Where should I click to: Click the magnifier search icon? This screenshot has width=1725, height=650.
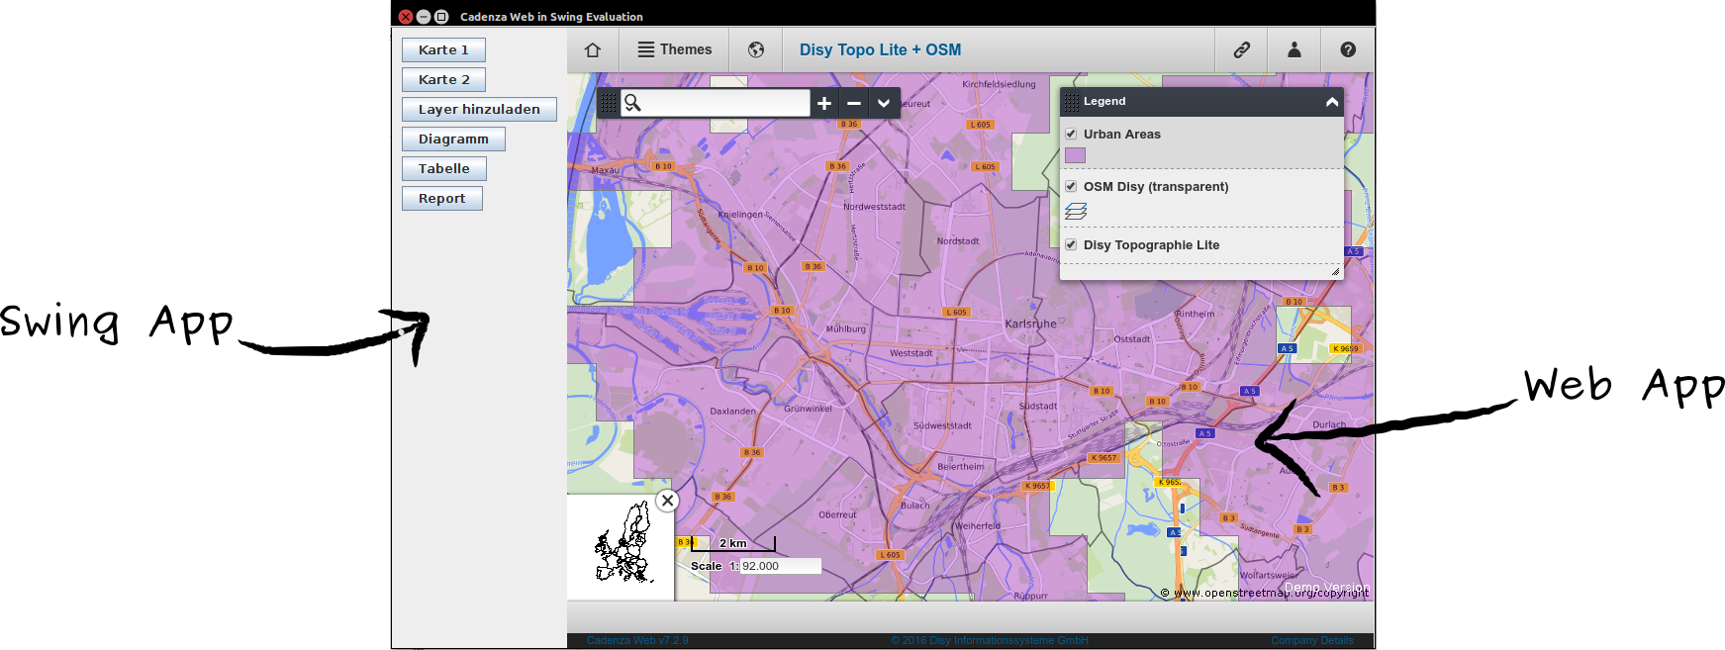[633, 103]
